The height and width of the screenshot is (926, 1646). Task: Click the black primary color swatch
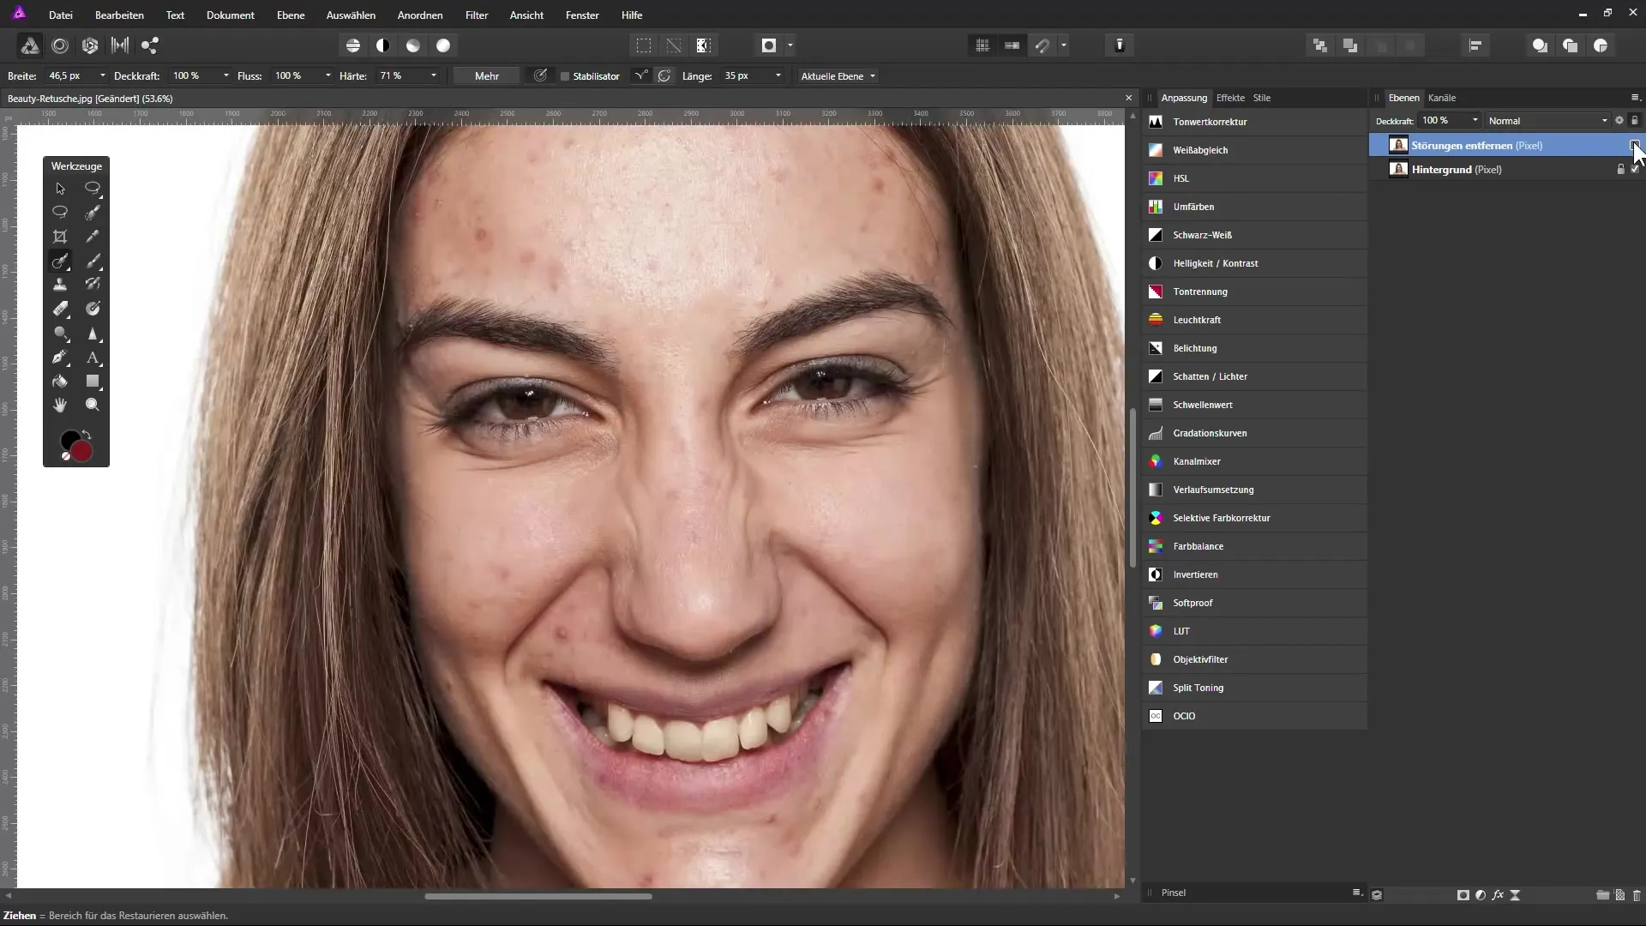[x=69, y=441]
